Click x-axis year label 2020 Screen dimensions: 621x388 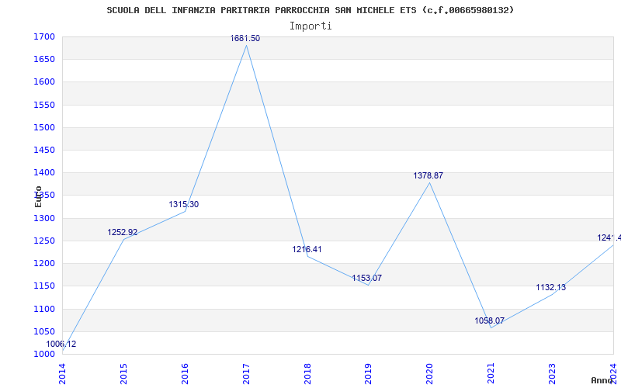tap(430, 374)
